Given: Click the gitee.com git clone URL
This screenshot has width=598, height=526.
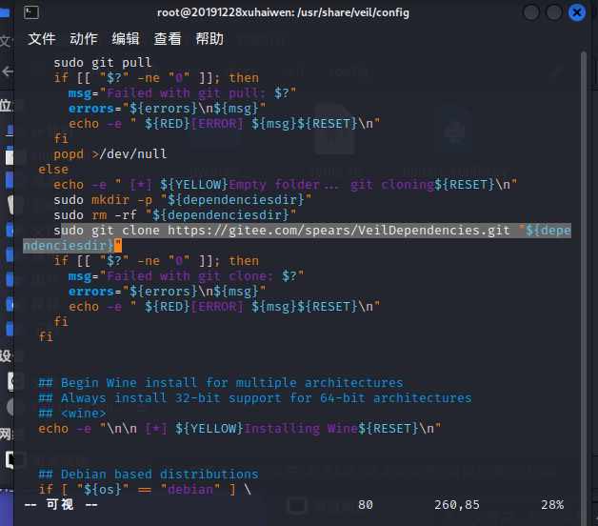Looking at the screenshot, I should [x=339, y=231].
